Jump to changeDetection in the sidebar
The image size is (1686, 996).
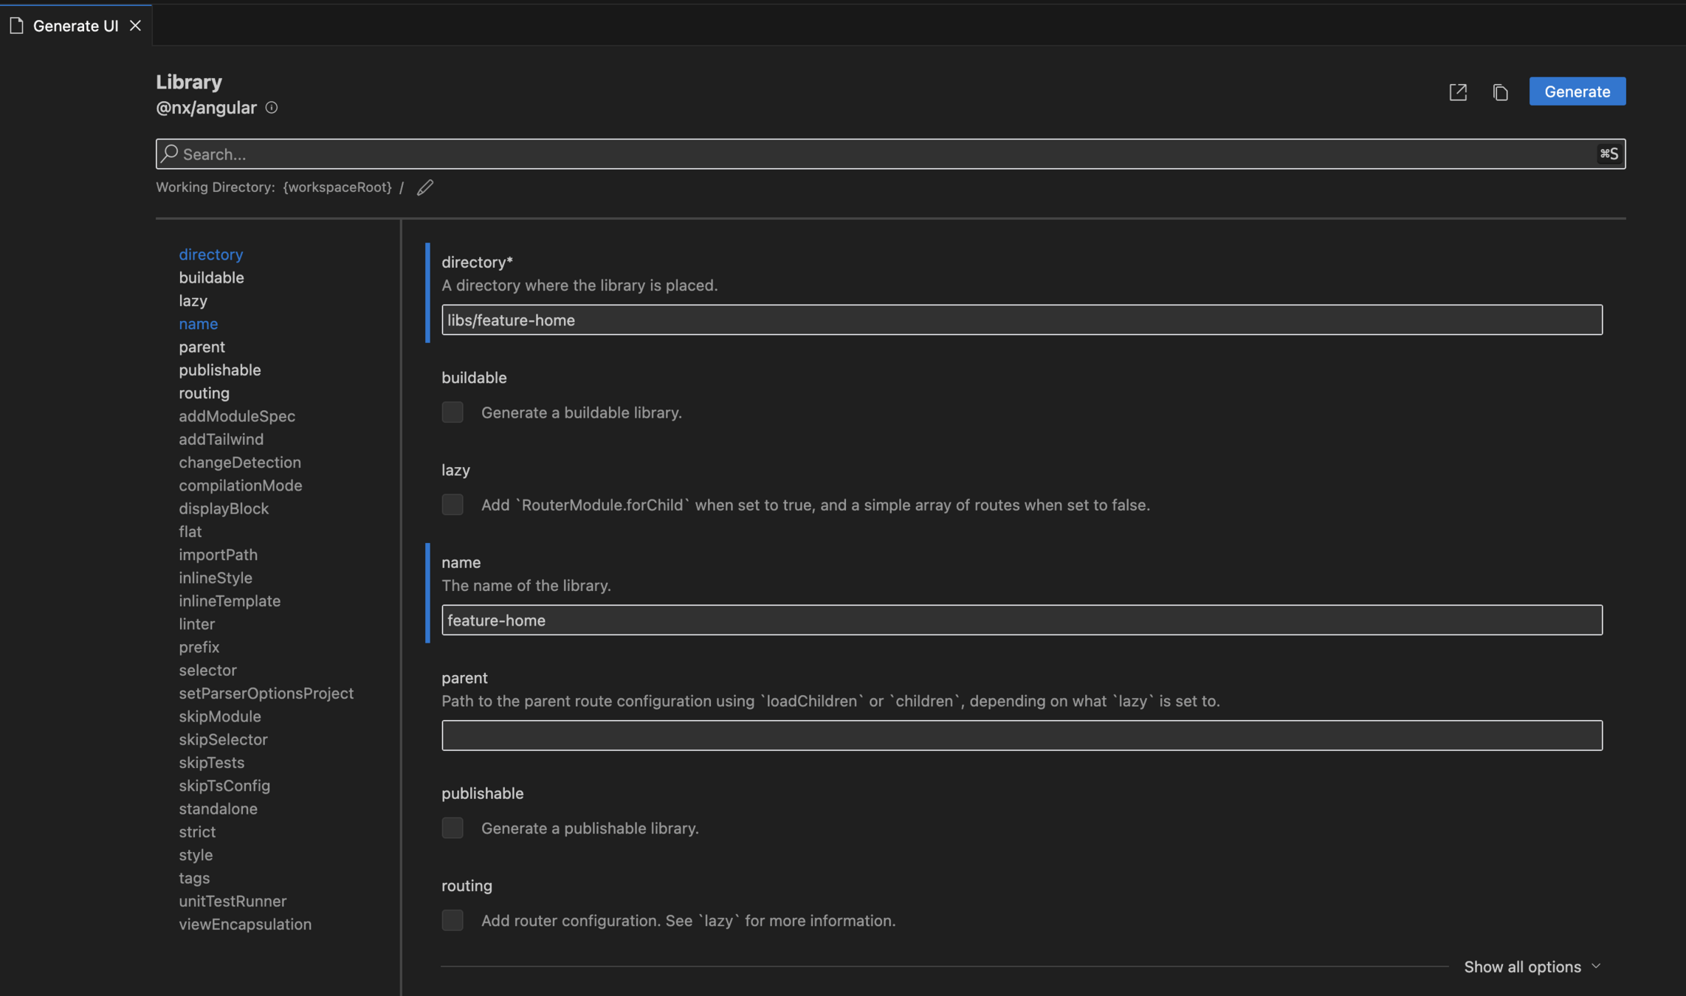pyautogui.click(x=240, y=463)
